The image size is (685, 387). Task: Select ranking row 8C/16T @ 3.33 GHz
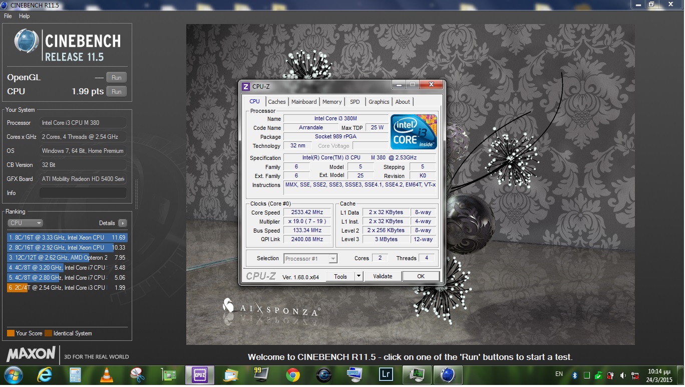point(67,238)
